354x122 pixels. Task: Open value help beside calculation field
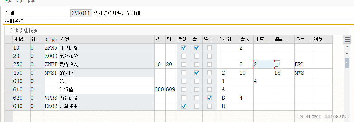click(277, 65)
